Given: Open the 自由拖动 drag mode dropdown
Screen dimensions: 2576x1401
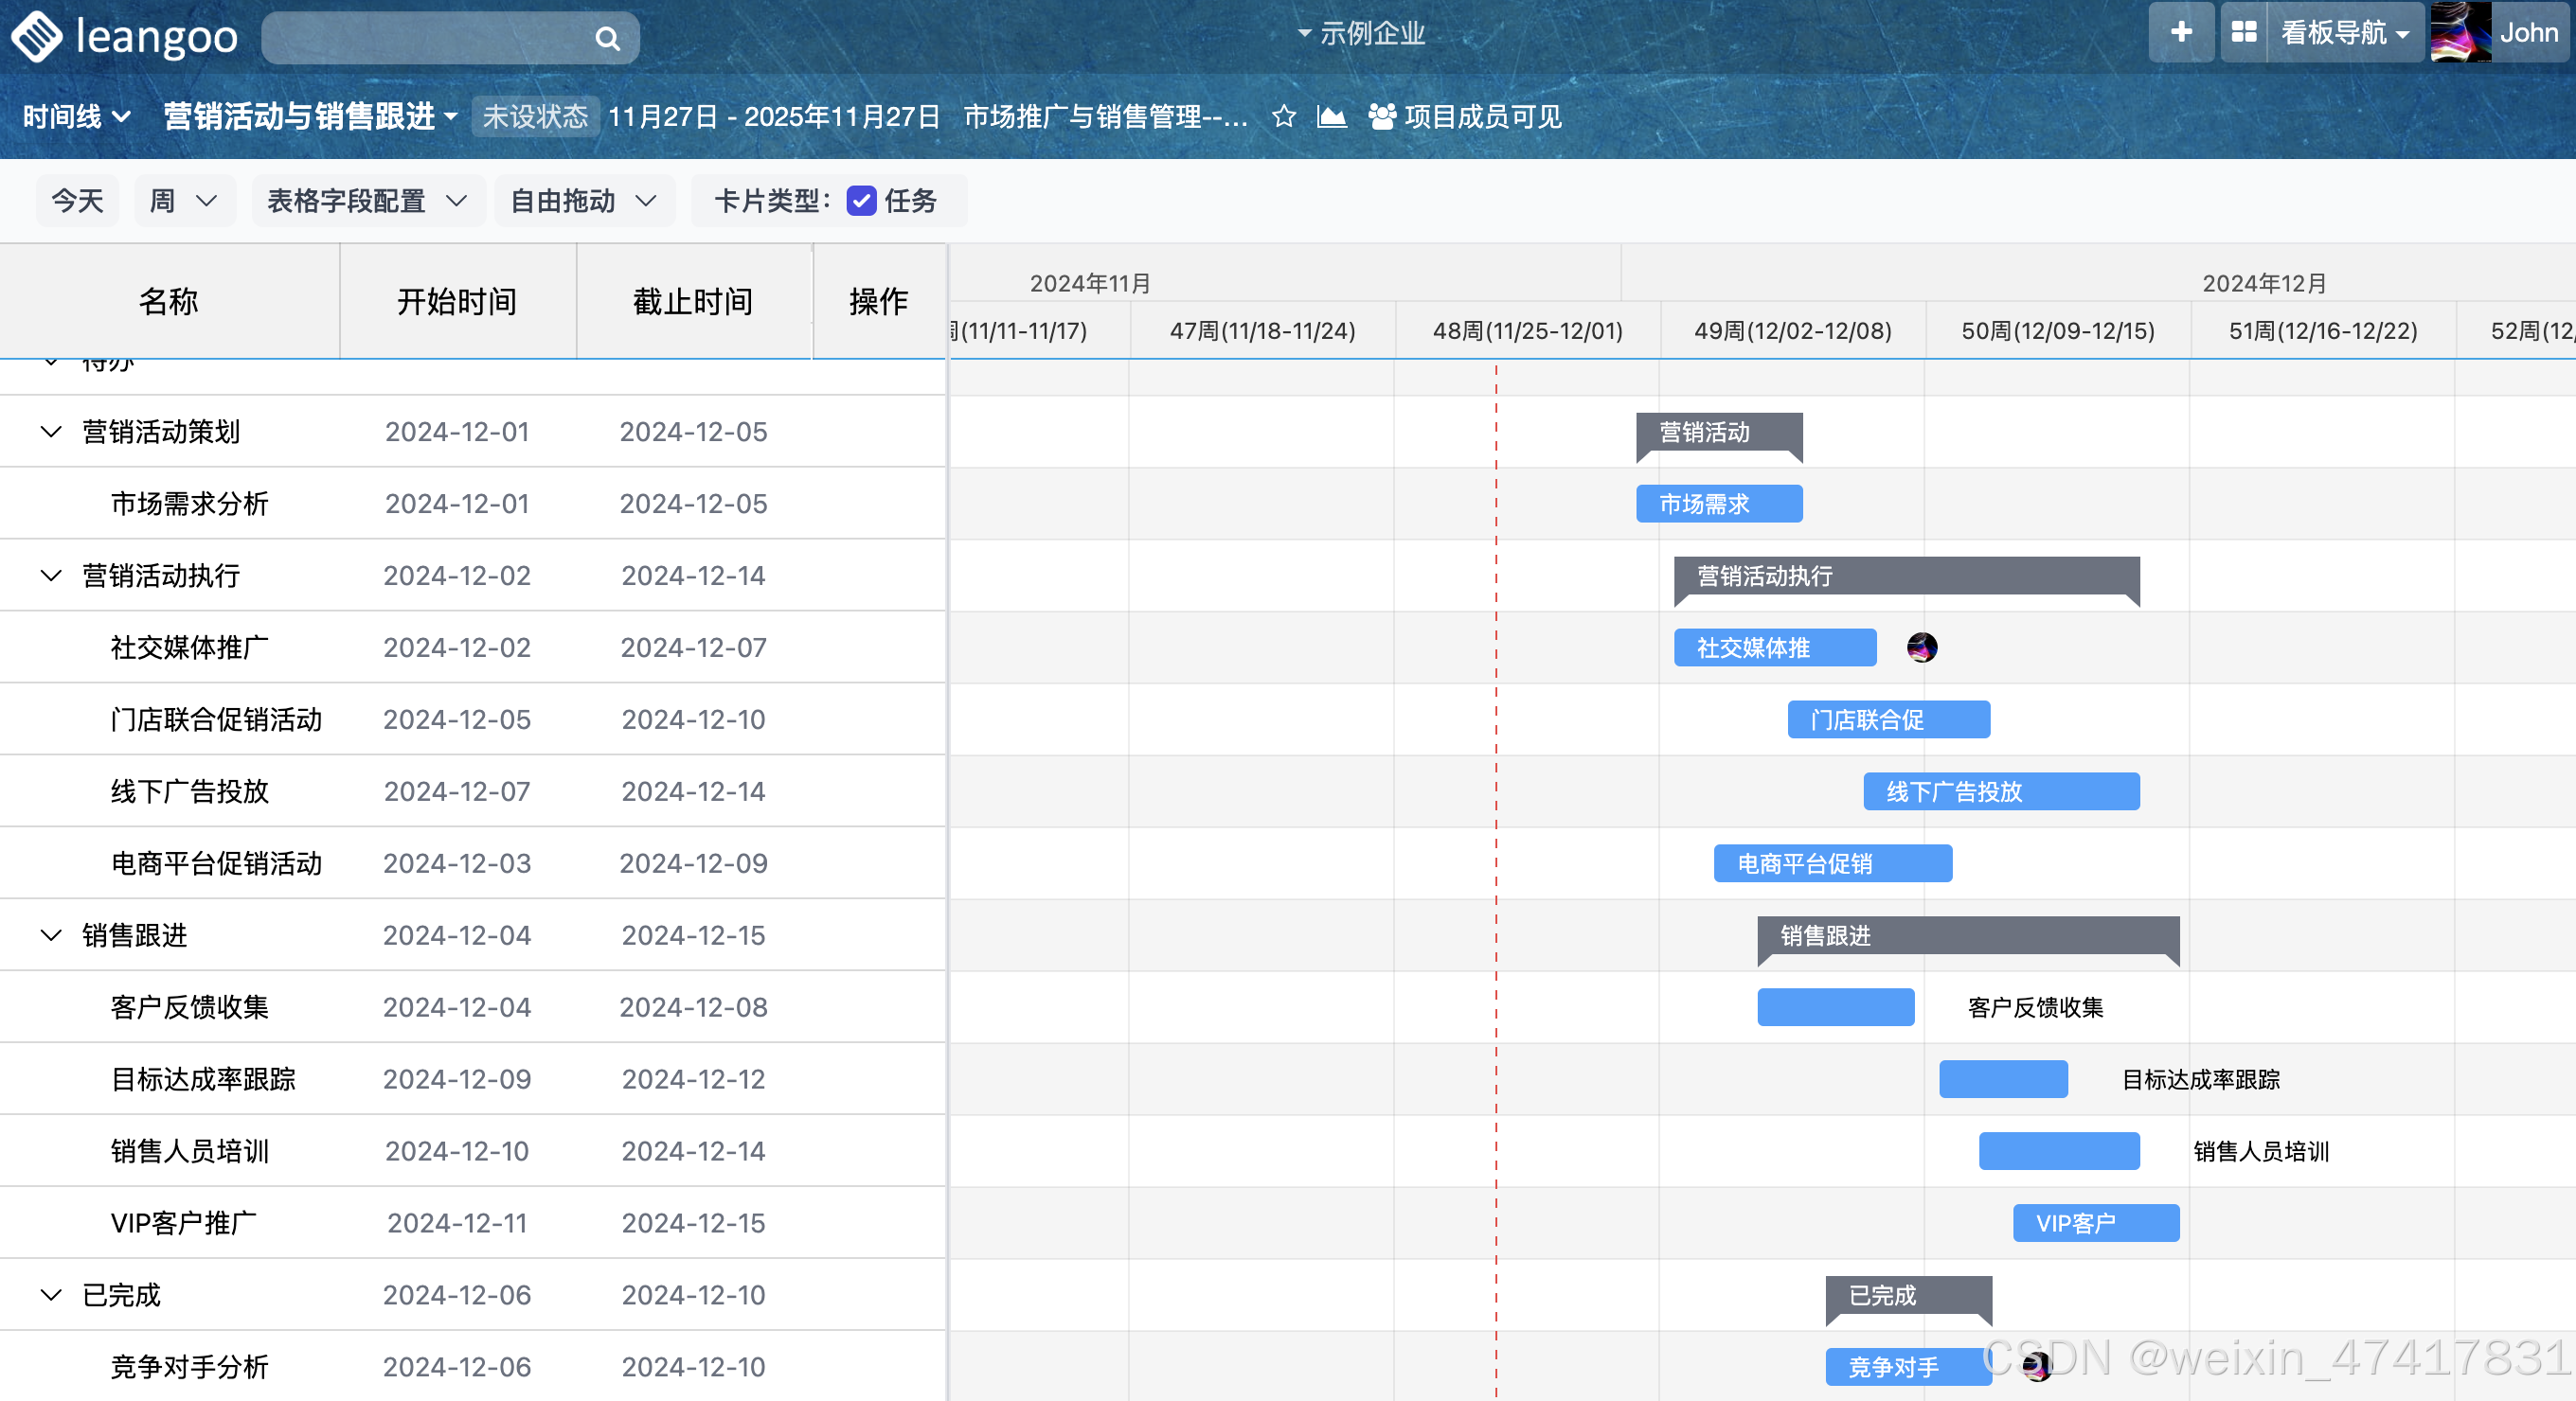Looking at the screenshot, I should coord(583,201).
